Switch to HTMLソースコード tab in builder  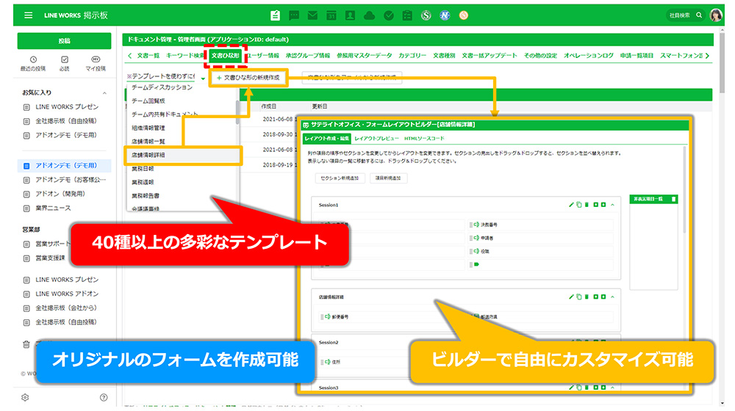point(424,139)
